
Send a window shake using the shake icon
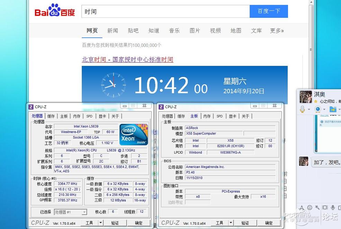click(x=325, y=208)
